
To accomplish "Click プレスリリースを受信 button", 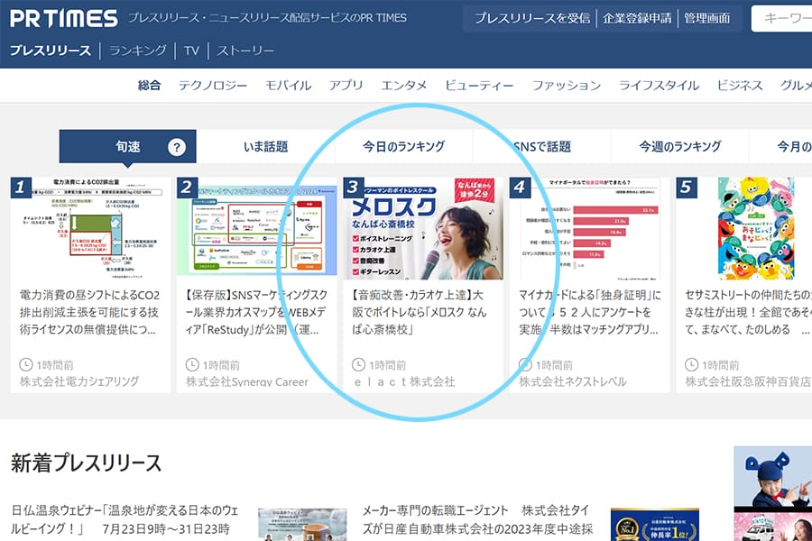I will 532,18.
